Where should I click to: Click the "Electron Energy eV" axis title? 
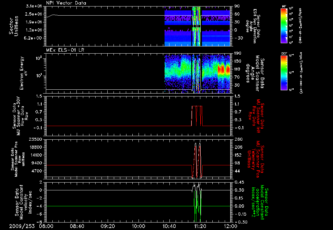click(x=24, y=73)
